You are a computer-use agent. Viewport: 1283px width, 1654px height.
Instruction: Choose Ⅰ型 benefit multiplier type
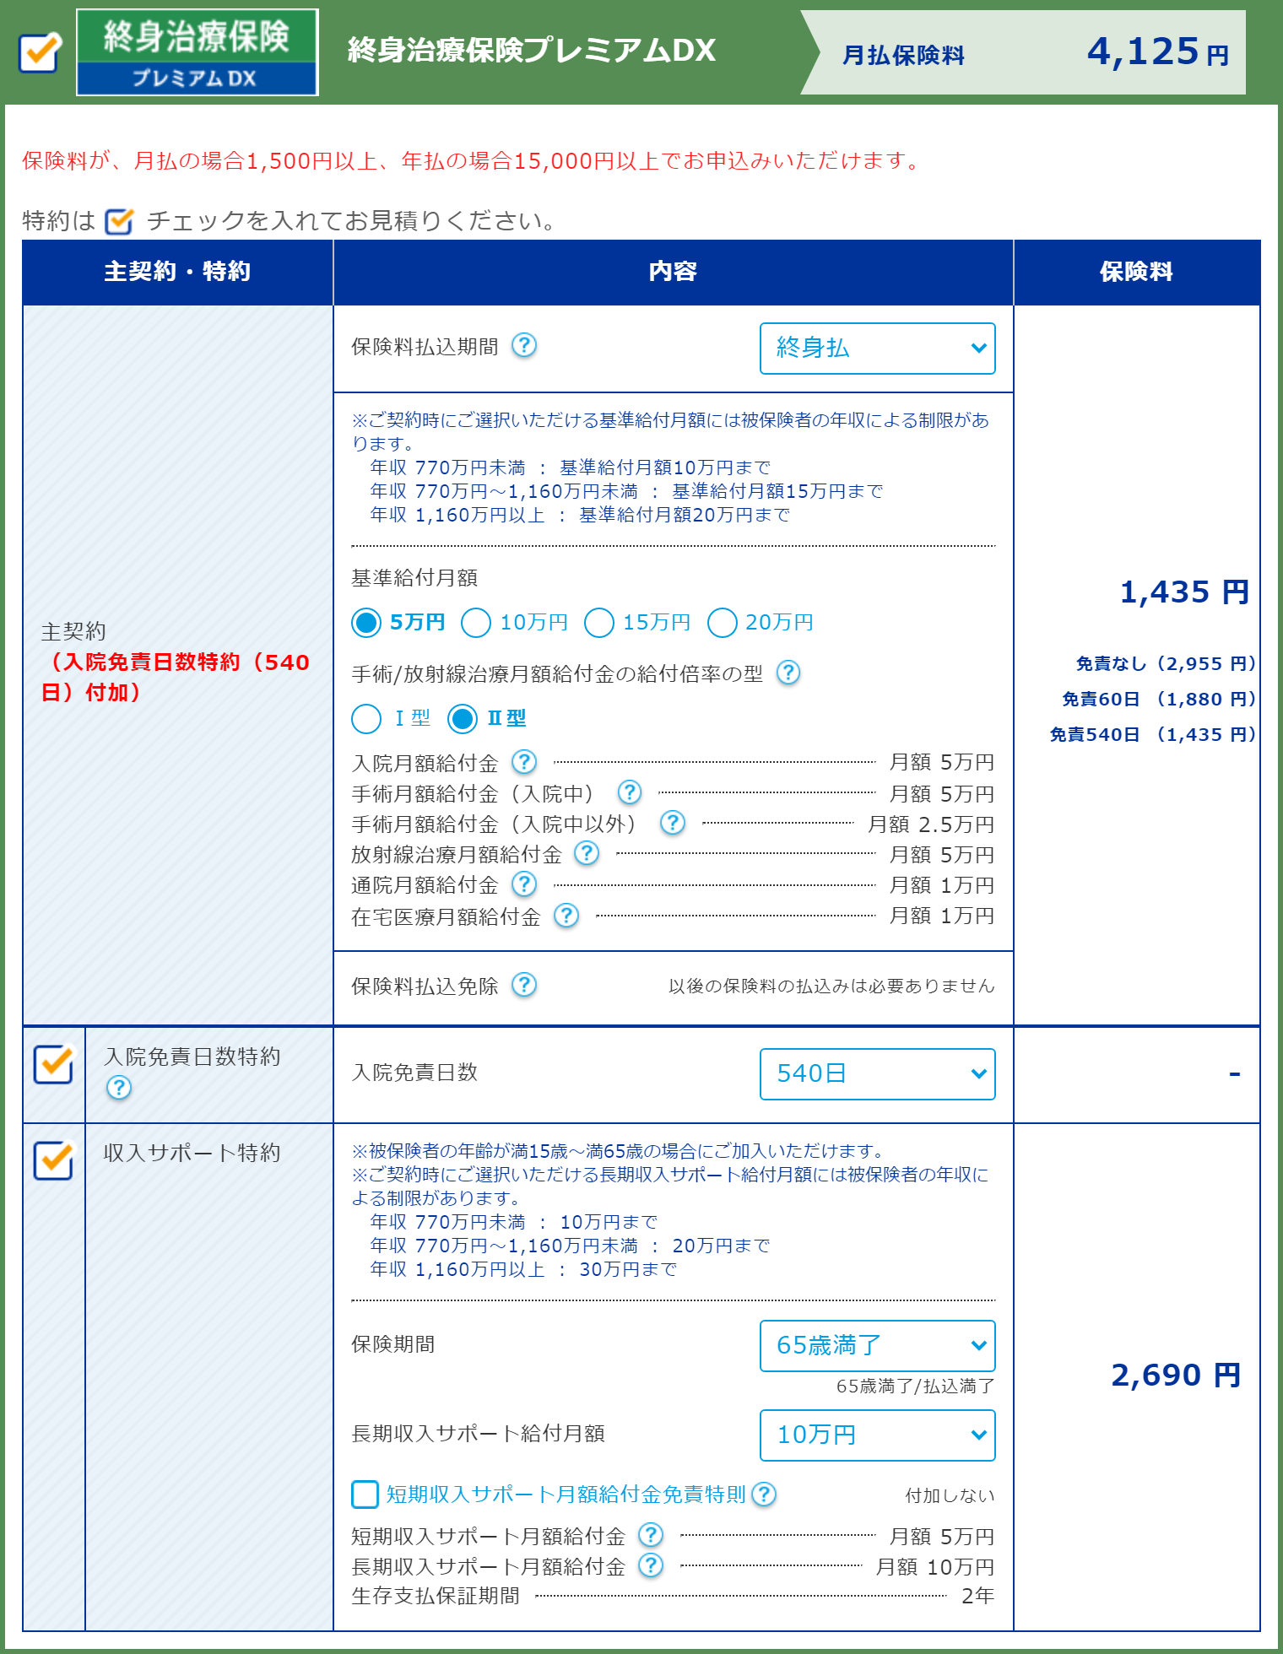[366, 719]
